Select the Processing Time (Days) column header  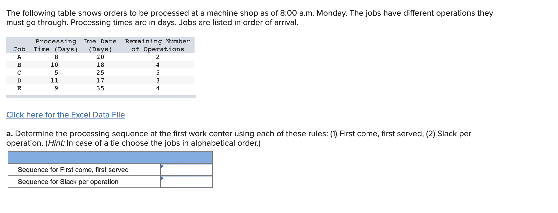pyautogui.click(x=55, y=45)
